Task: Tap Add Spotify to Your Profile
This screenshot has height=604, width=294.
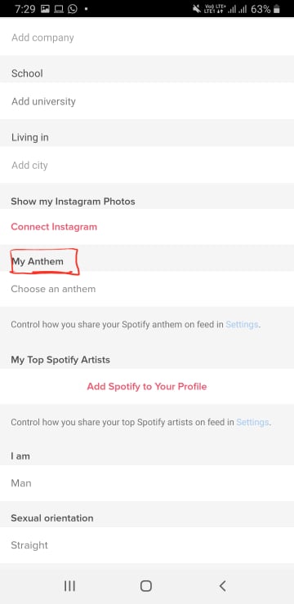Action: 147,386
